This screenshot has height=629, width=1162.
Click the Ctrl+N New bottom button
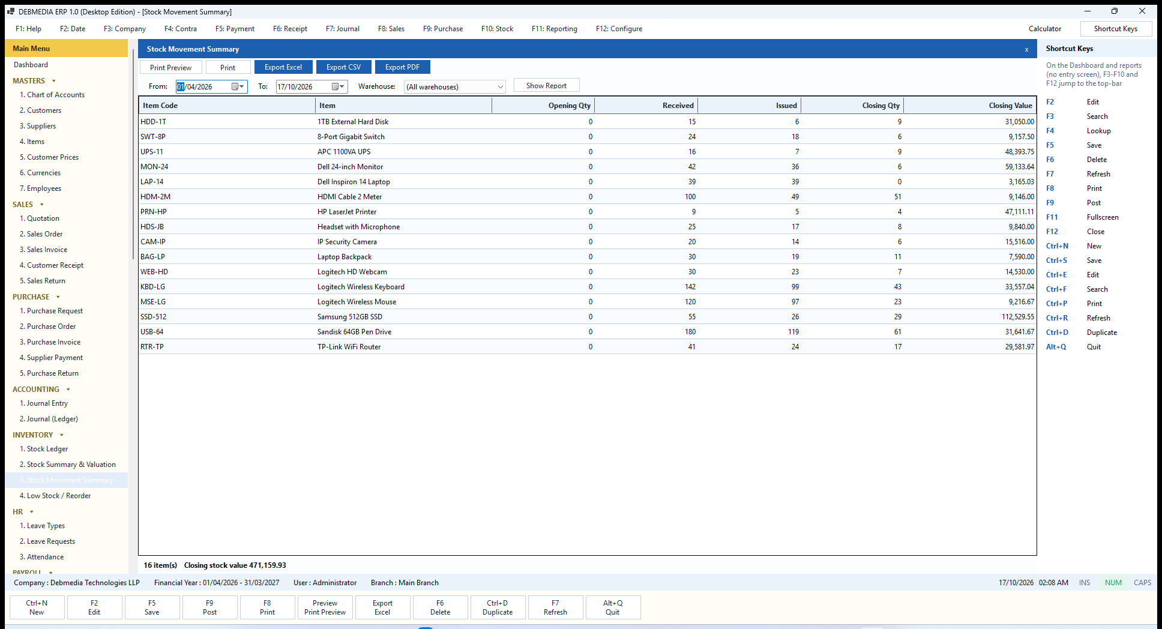37,607
